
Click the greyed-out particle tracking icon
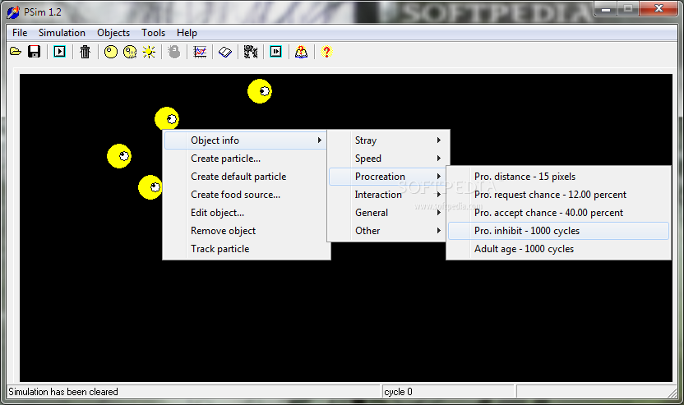pyautogui.click(x=174, y=52)
